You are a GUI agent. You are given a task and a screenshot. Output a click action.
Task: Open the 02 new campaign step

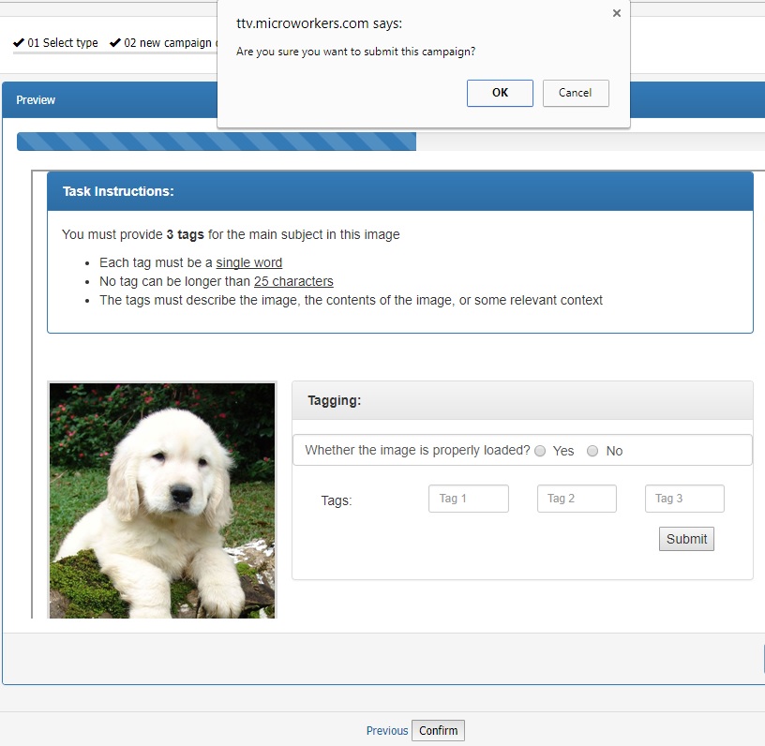click(x=169, y=42)
